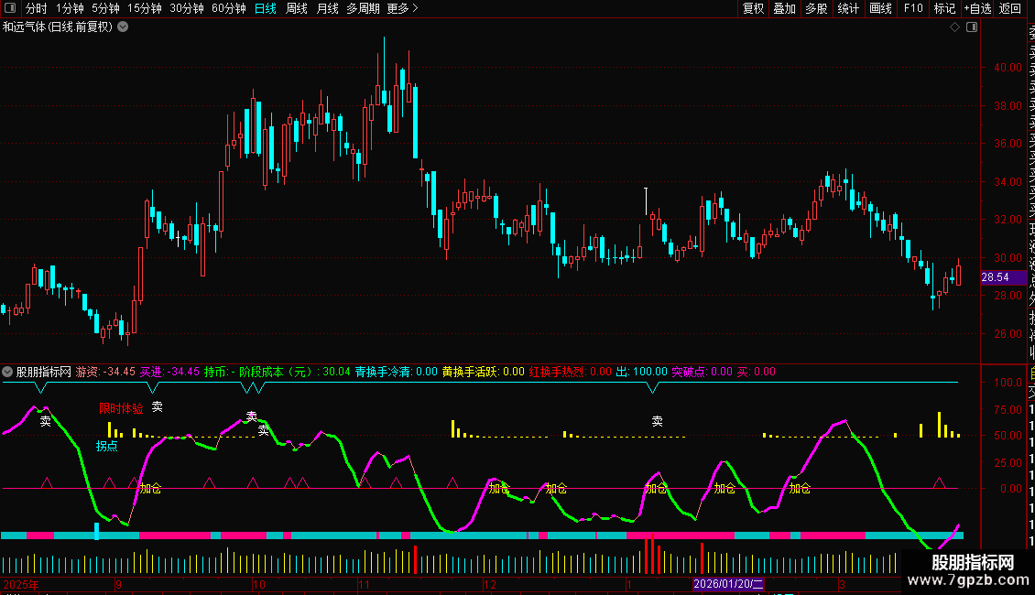Open 多周期 multi-period view

363,8
